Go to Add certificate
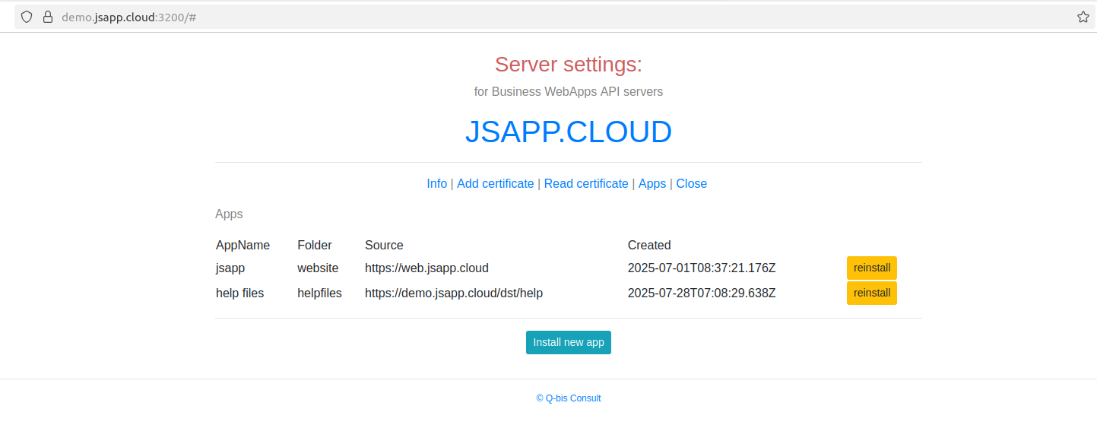 pyautogui.click(x=495, y=184)
